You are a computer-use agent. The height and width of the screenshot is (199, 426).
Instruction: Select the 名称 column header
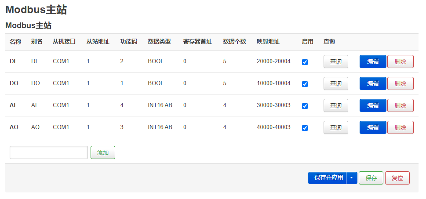[15, 42]
